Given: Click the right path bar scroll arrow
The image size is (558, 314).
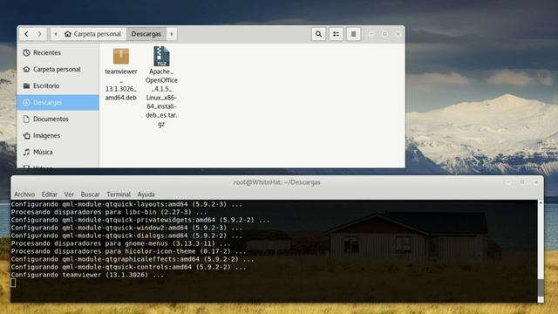Looking at the screenshot, I should coord(172,34).
